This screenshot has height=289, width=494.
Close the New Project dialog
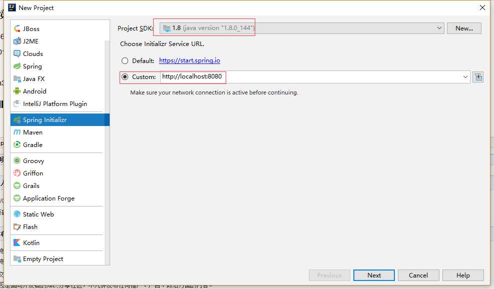coord(482,7)
